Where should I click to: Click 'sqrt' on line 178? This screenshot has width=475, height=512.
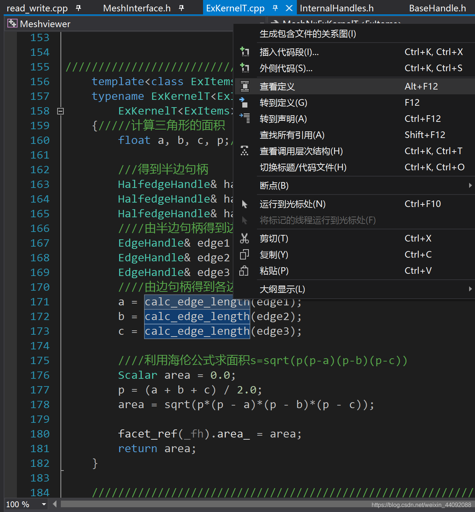177,404
